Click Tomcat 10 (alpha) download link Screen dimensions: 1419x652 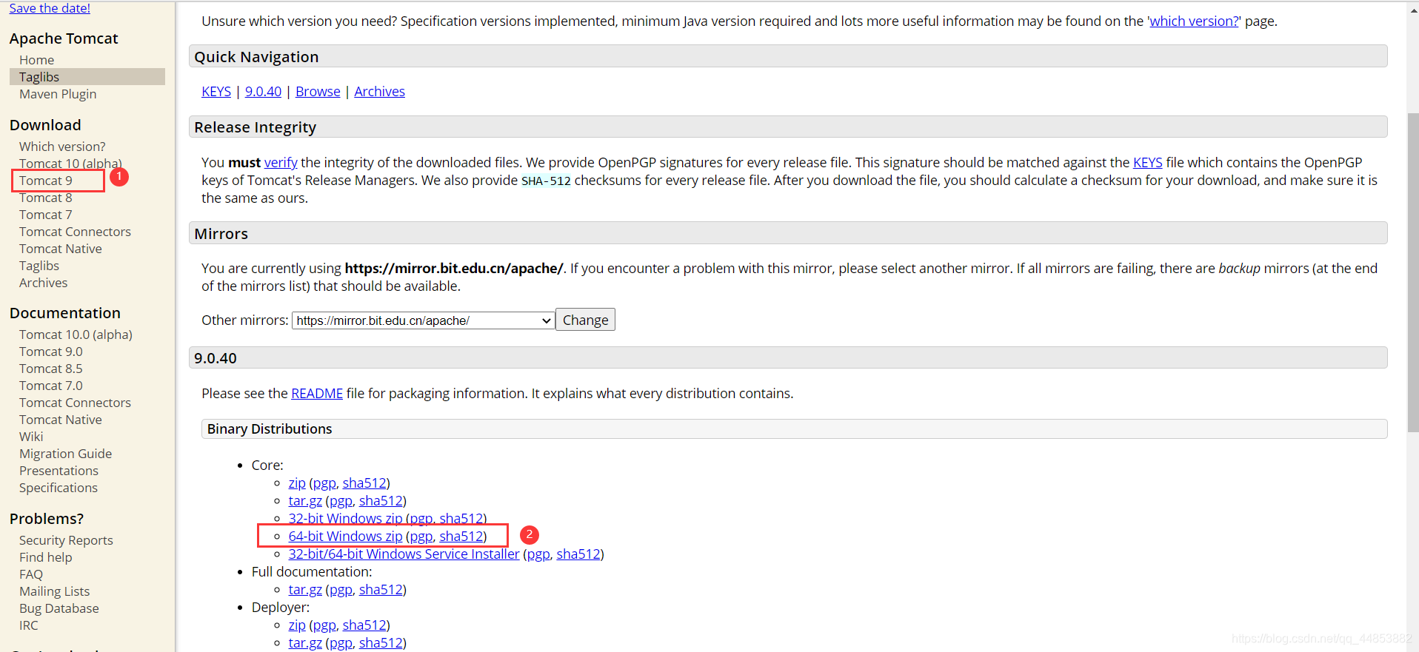tap(70, 164)
